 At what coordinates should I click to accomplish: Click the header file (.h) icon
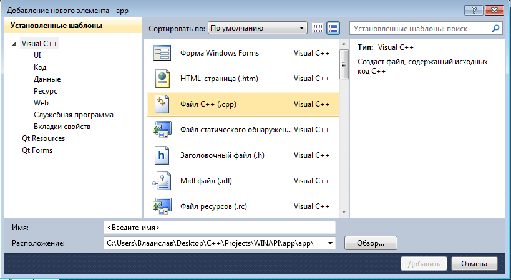[162, 155]
